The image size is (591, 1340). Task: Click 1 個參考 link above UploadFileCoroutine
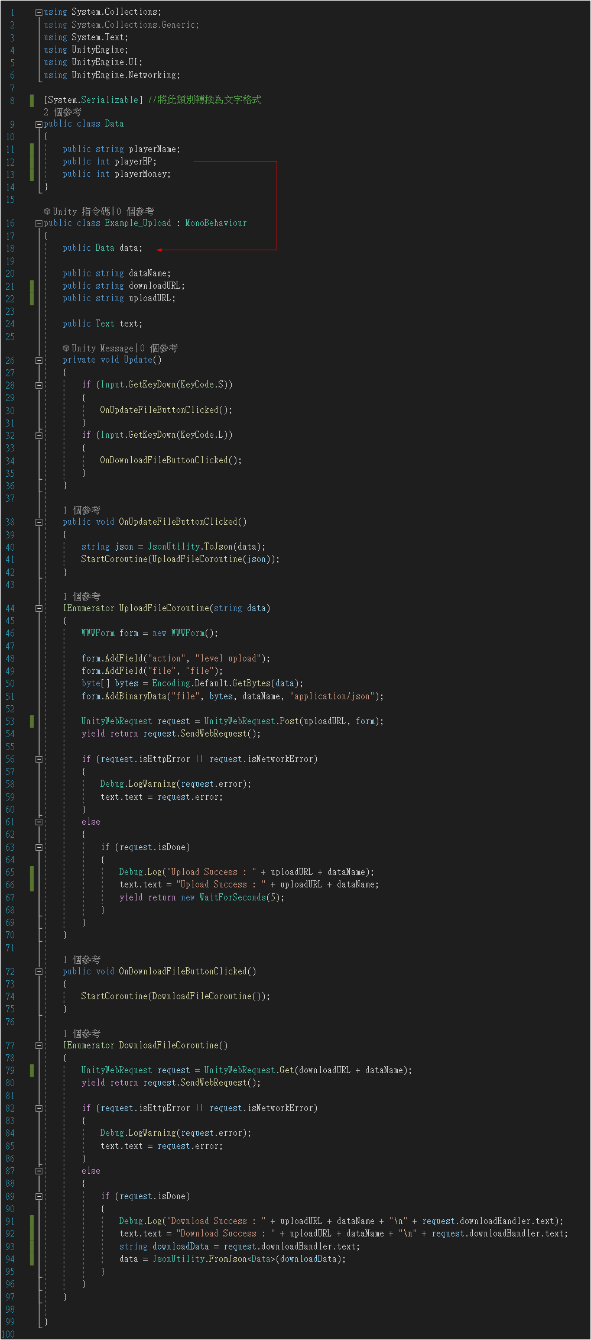pyautogui.click(x=82, y=596)
